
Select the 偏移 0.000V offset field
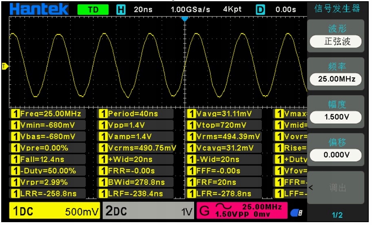point(336,150)
